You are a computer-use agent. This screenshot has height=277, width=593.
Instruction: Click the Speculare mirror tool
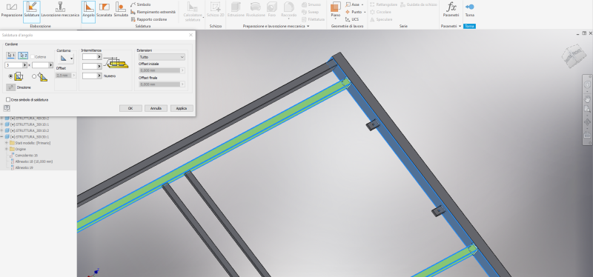pos(380,19)
